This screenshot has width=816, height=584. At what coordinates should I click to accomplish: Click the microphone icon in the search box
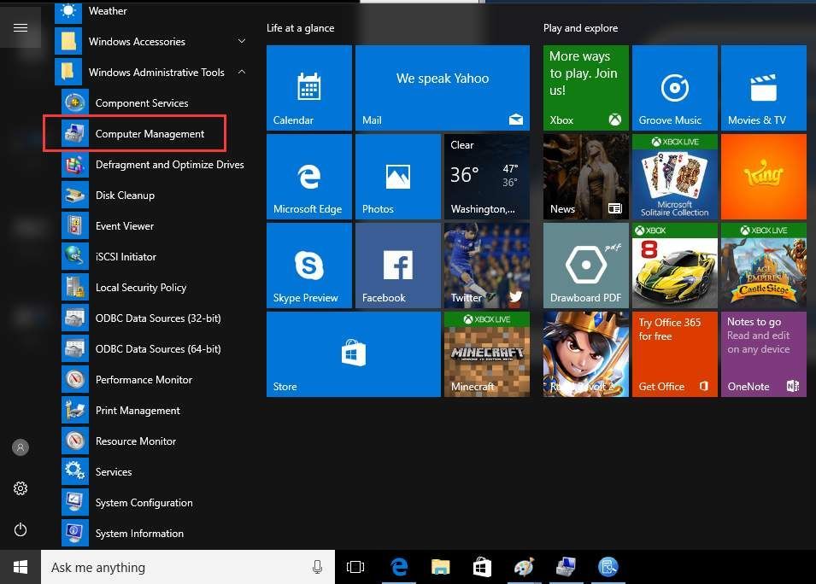317,567
